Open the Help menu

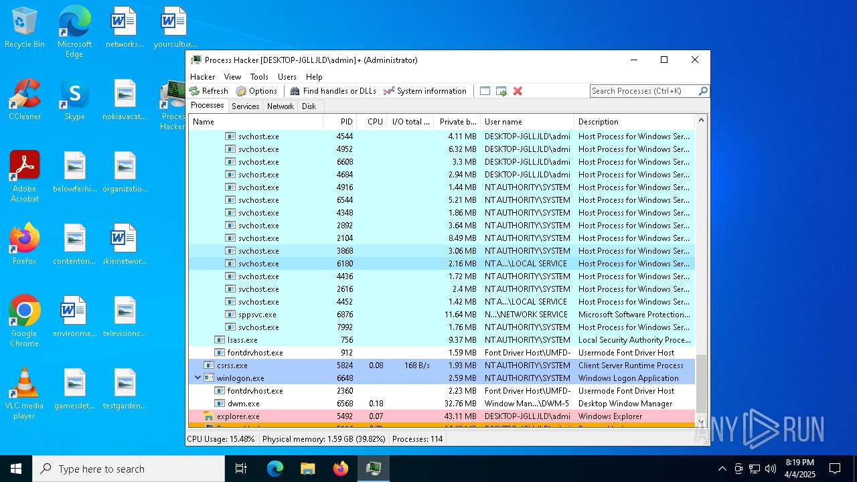point(314,77)
